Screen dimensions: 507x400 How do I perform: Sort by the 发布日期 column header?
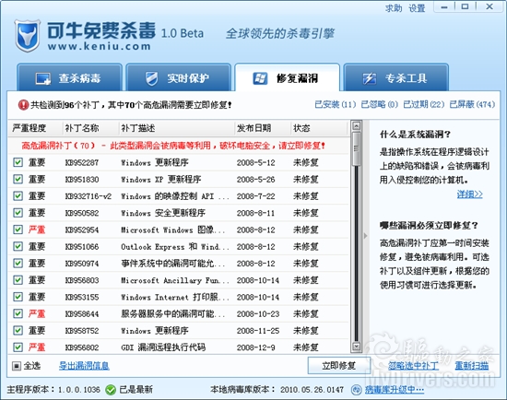click(263, 128)
